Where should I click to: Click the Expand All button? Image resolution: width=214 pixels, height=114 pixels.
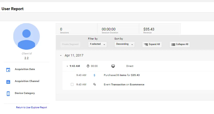(152, 45)
